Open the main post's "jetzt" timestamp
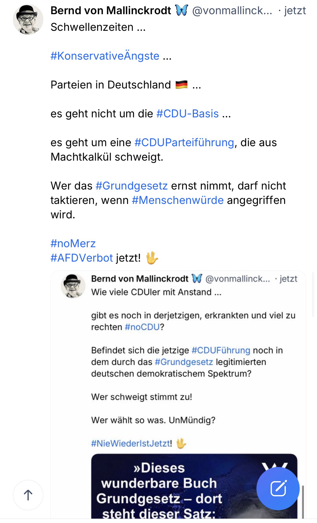This screenshot has height=523, width=317. click(x=295, y=11)
